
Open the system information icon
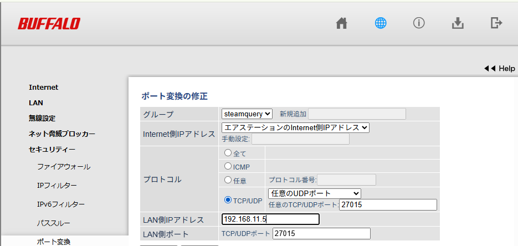tap(419, 23)
